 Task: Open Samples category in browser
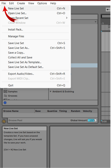tap(13, 91)
